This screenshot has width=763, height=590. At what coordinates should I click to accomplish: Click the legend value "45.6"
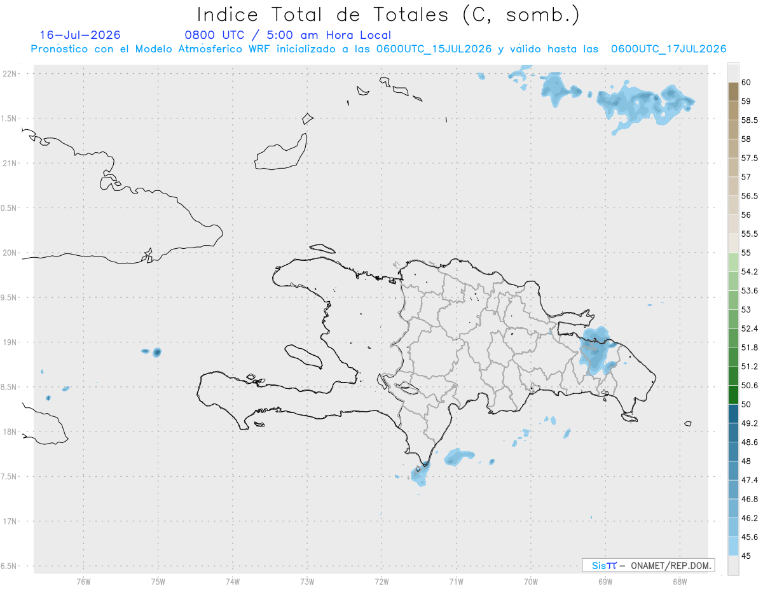point(750,537)
